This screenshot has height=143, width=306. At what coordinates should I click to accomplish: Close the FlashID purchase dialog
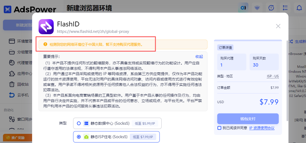[x=278, y=26]
